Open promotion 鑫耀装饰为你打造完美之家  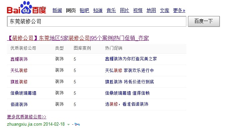(x=131, y=59)
